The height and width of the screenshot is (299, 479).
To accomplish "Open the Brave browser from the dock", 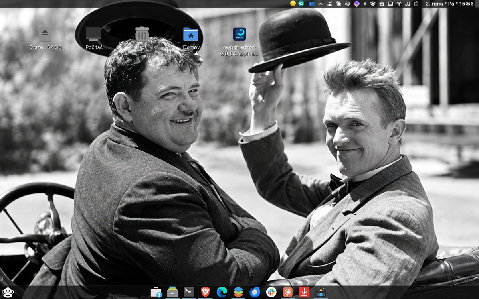I will (x=205, y=292).
